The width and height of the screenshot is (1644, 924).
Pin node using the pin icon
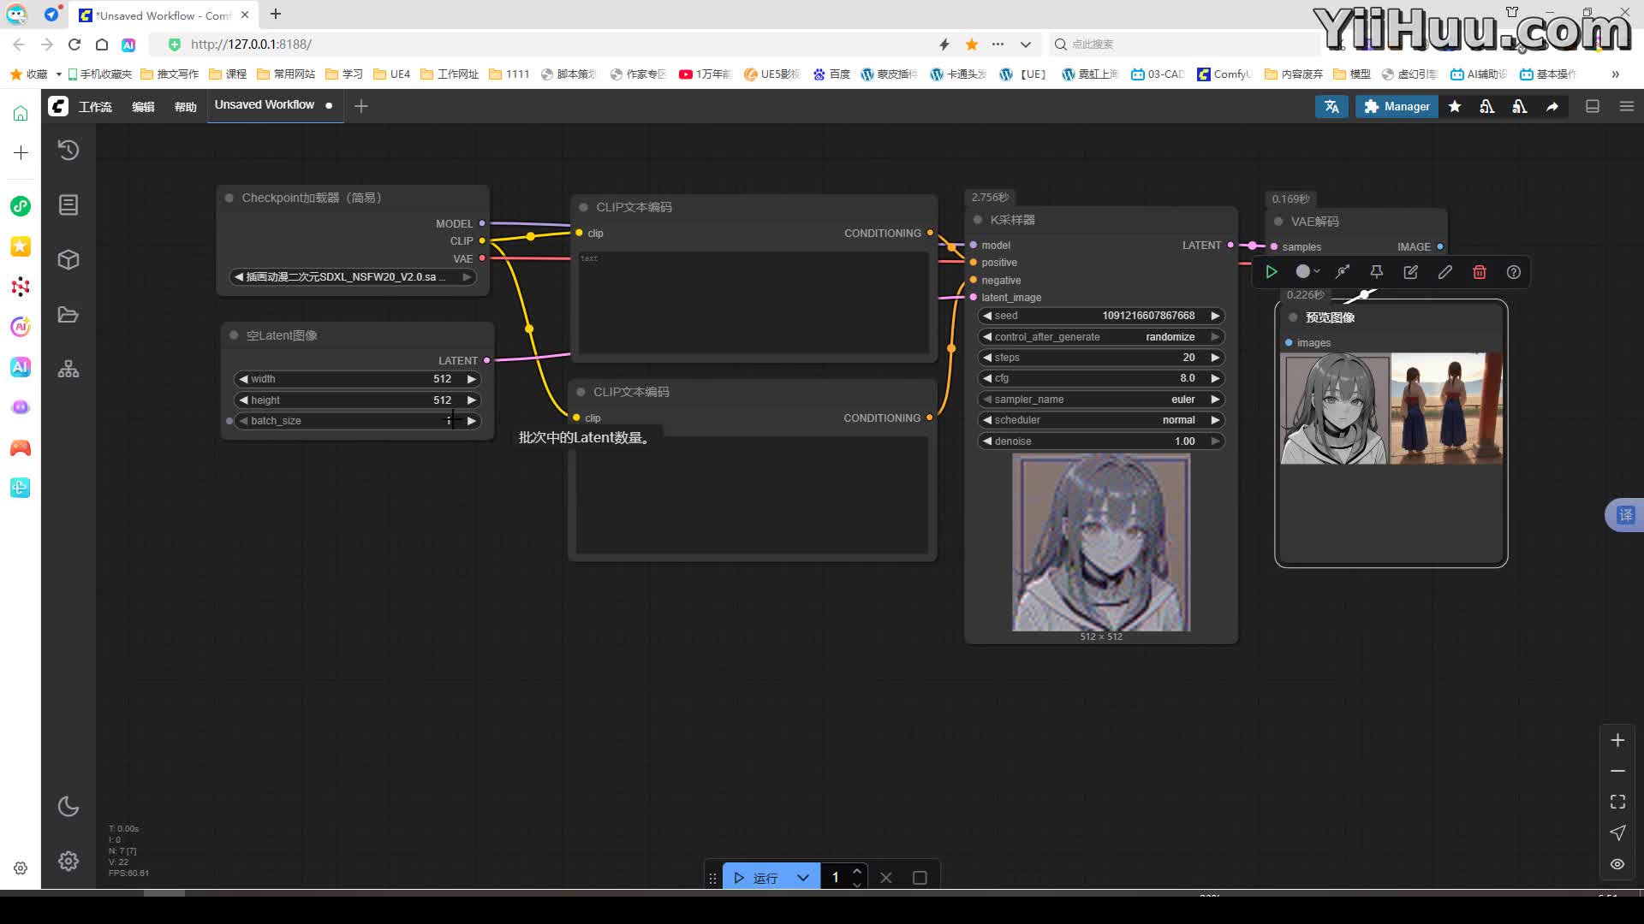(1376, 272)
